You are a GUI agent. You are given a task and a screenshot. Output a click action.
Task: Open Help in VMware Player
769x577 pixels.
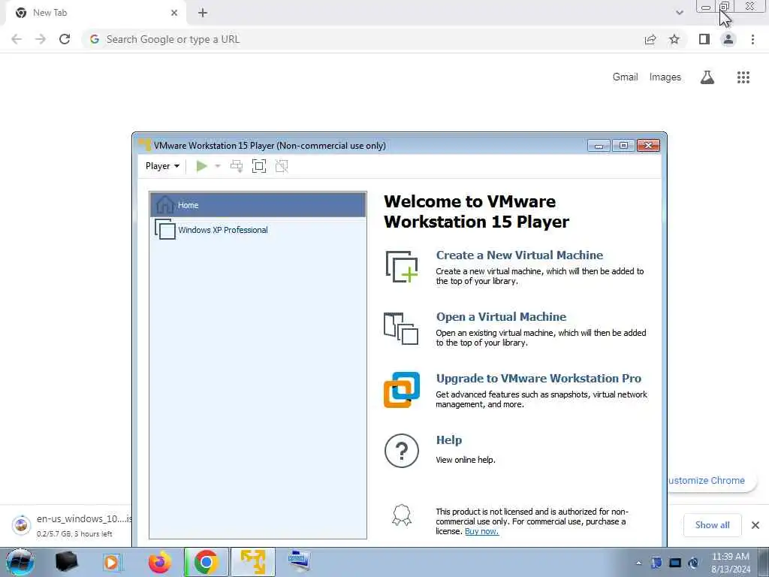click(x=449, y=440)
